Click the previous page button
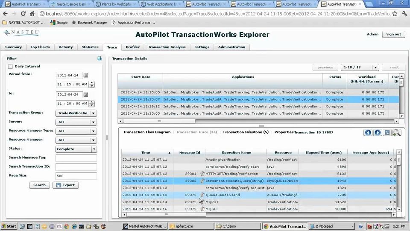The height and width of the screenshot is (231, 410). click(x=325, y=67)
